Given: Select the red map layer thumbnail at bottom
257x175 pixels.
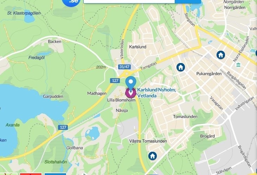Looking at the screenshot, I should coord(31,174).
